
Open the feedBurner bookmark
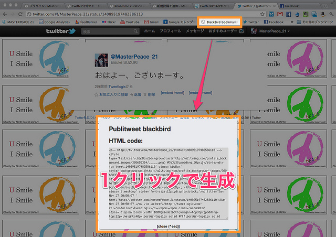pyautogui.click(x=86, y=22)
